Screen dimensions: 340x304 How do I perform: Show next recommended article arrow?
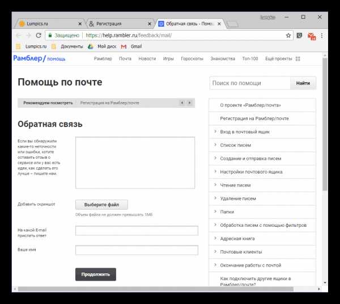pos(189,103)
